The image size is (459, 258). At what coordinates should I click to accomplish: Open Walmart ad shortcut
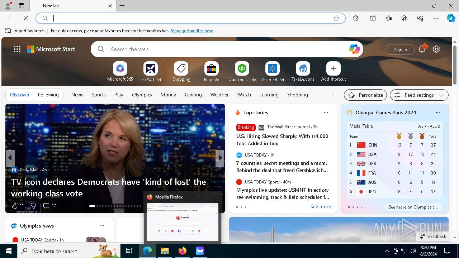pyautogui.click(x=273, y=72)
